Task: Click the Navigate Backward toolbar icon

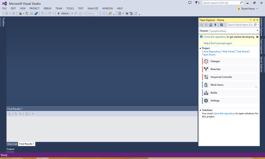Action: pos(6,14)
